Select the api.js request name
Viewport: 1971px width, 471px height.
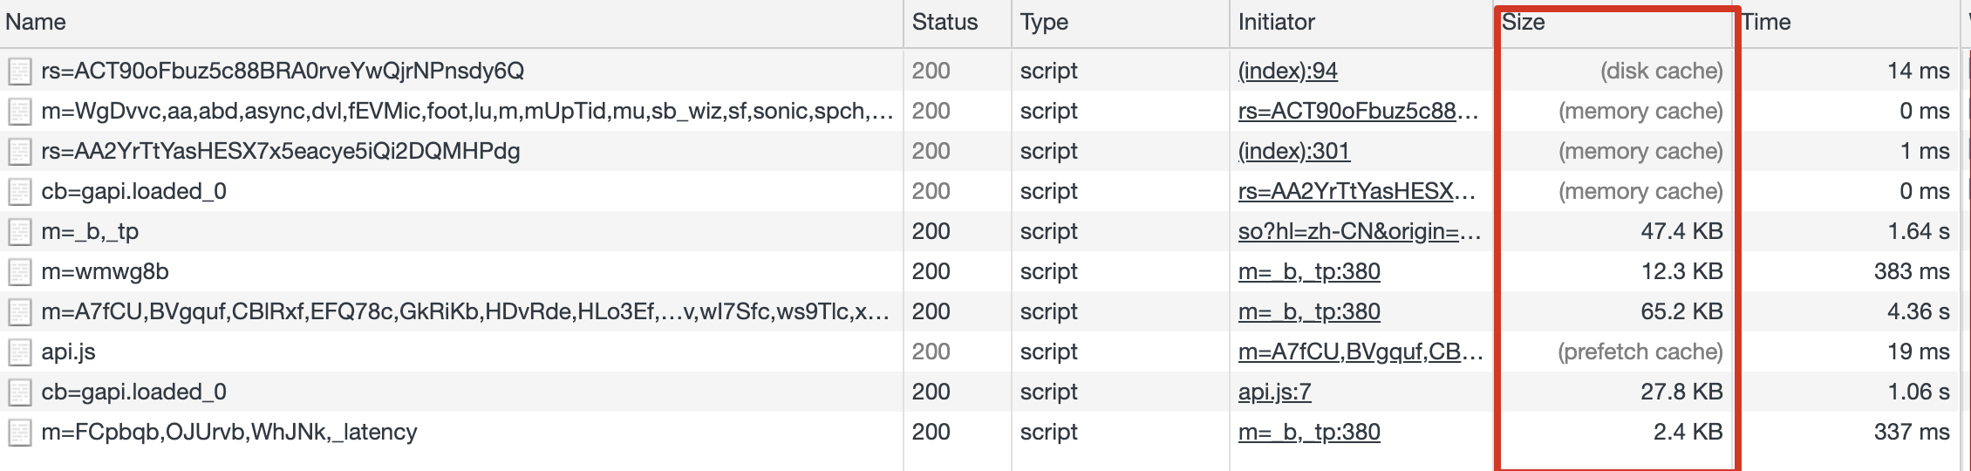(68, 352)
